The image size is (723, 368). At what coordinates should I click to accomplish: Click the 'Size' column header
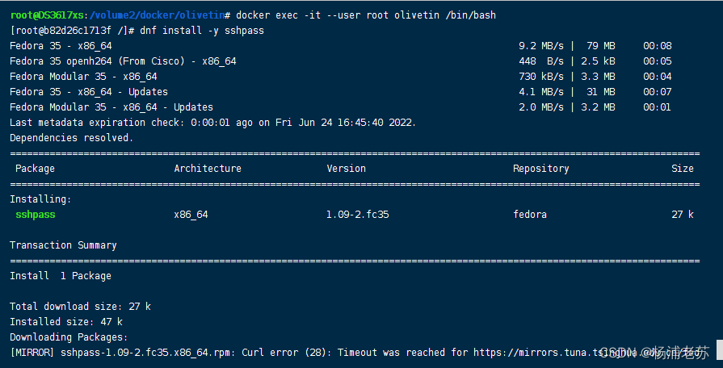[683, 169]
